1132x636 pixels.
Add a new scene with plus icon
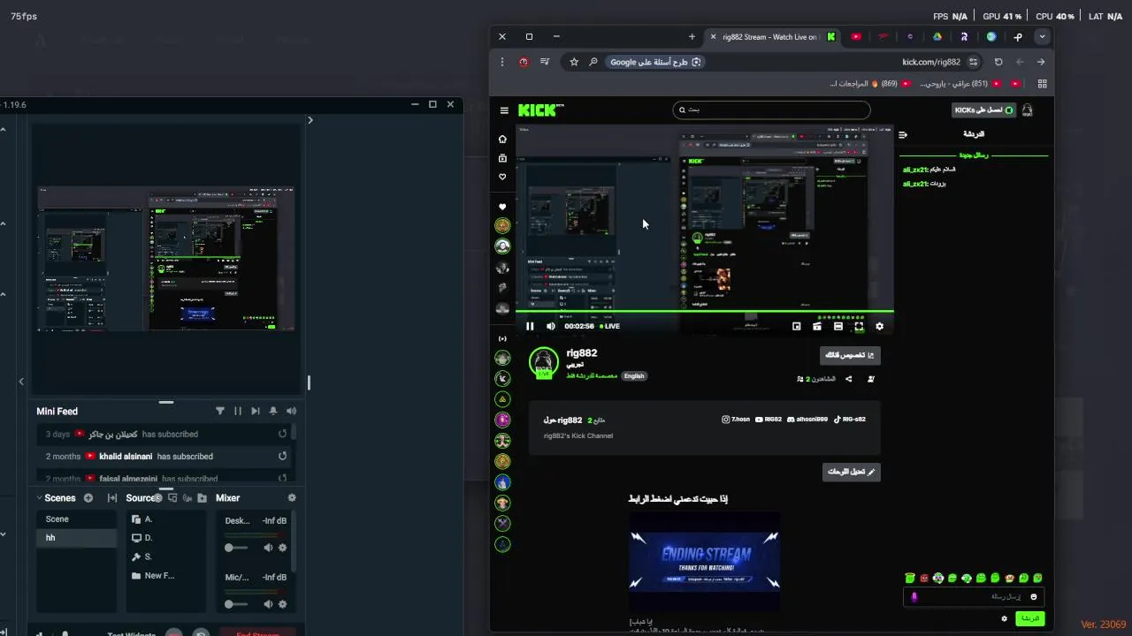88,498
